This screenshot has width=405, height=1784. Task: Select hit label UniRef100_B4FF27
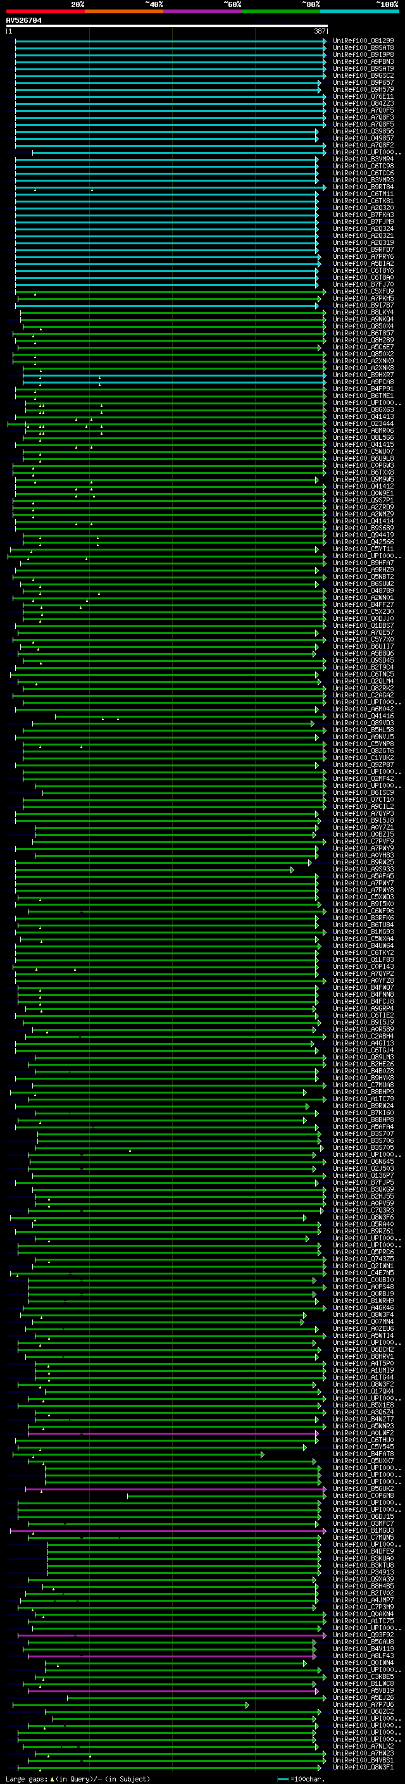pyautogui.click(x=363, y=604)
